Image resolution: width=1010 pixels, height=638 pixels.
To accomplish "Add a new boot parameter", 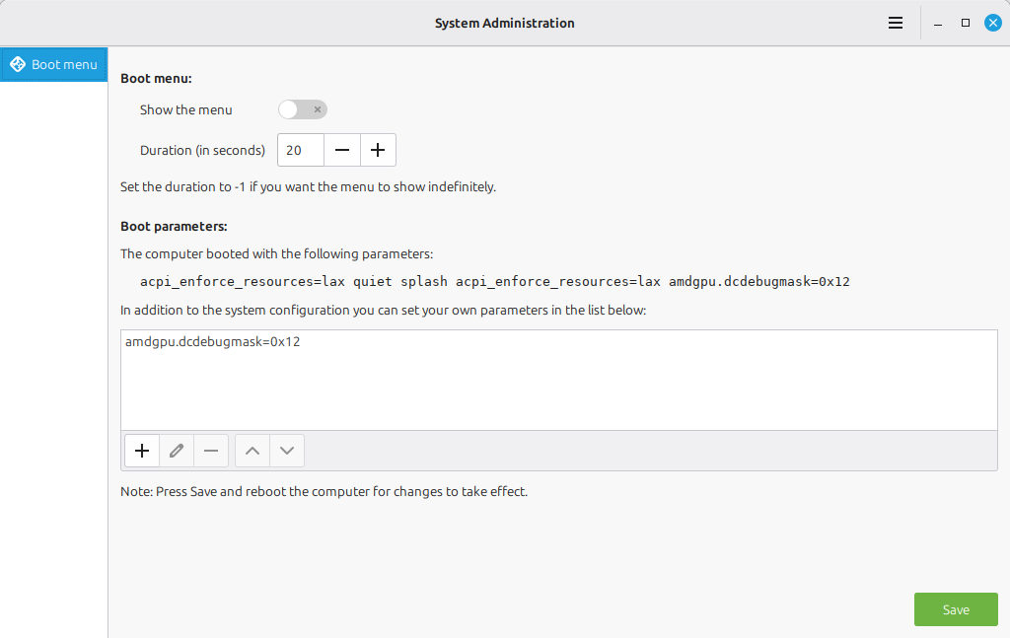I will (x=142, y=451).
